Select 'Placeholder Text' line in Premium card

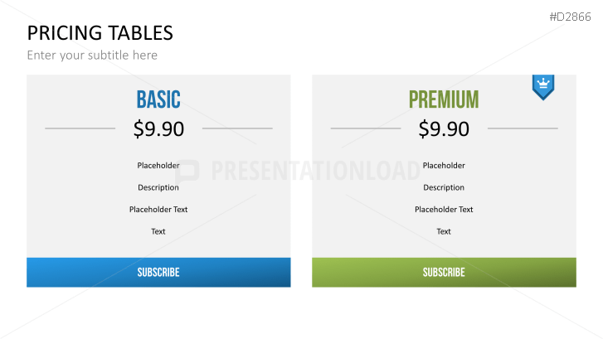point(444,210)
